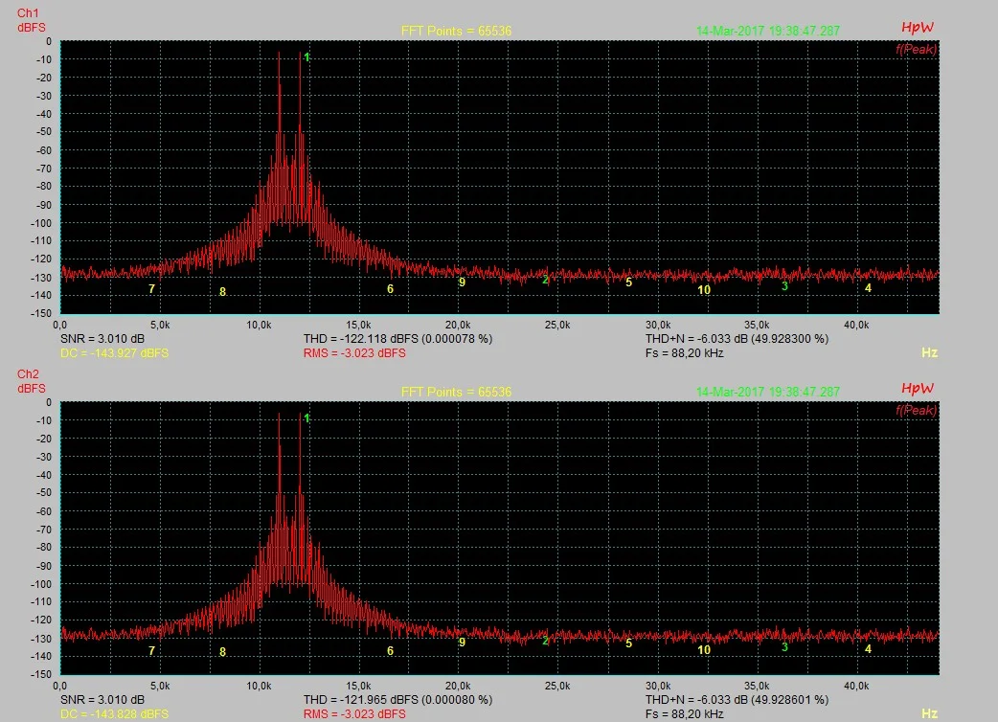Click Hz axis unit beside Ch2 plot

pyautogui.click(x=929, y=713)
